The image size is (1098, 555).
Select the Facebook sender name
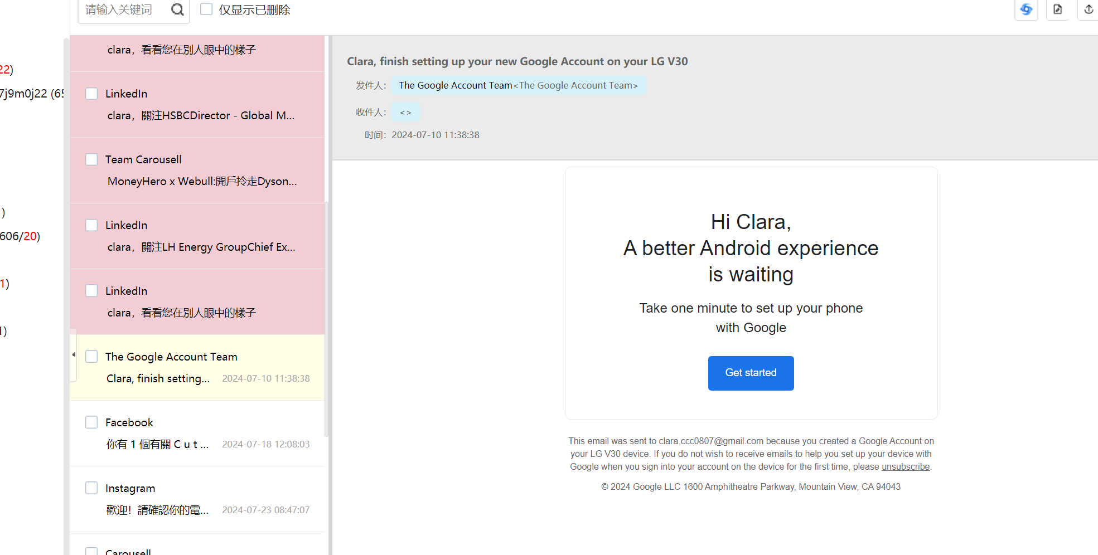pyautogui.click(x=129, y=422)
